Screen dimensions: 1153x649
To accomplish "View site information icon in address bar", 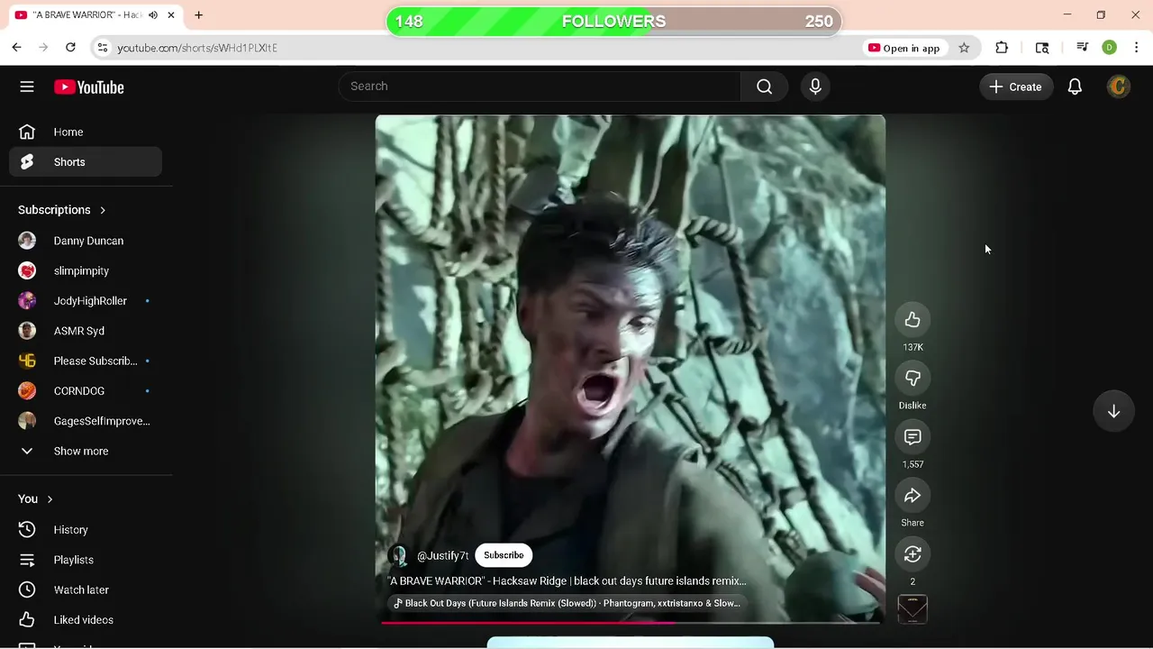I will (103, 48).
